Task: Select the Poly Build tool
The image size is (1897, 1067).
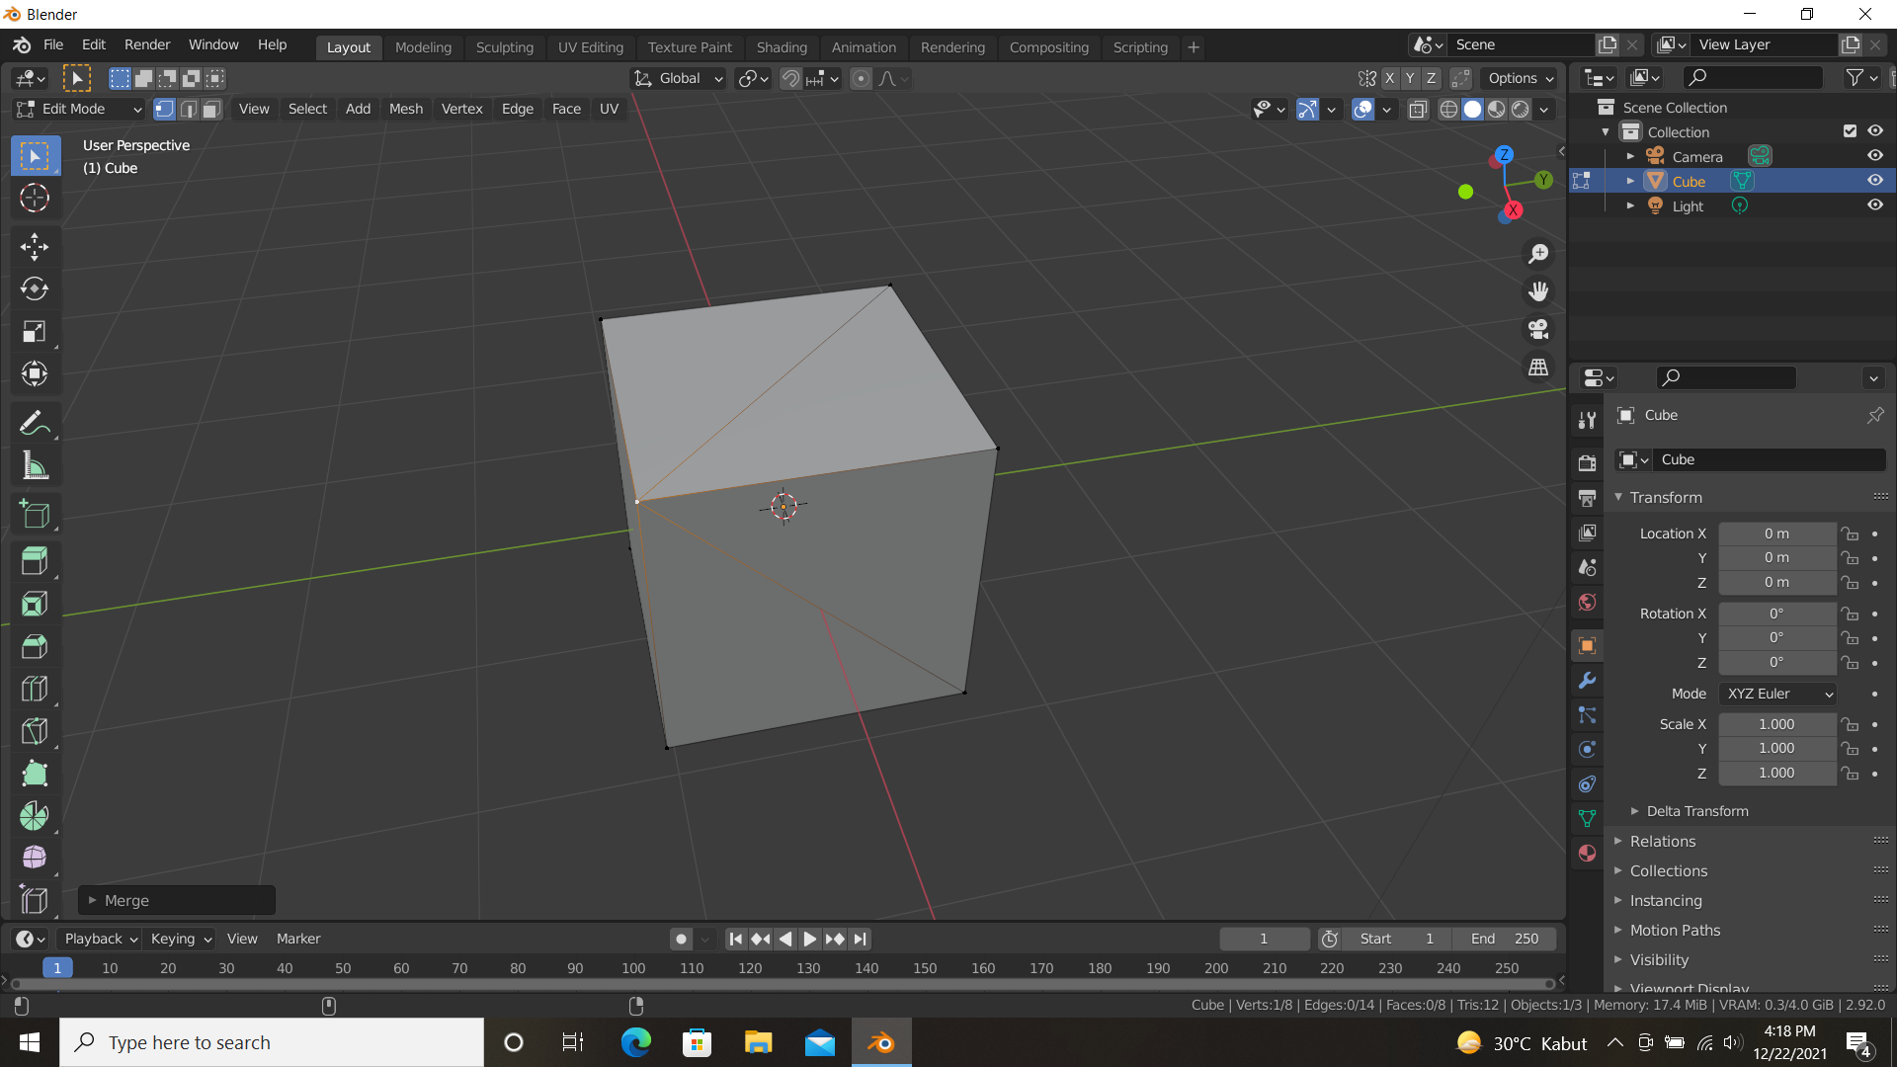Action: pyautogui.click(x=35, y=773)
